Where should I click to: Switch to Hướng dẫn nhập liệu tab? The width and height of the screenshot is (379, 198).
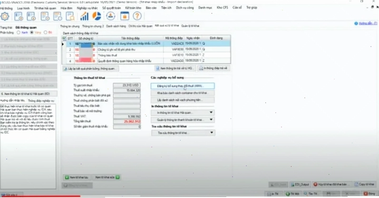click(12, 101)
